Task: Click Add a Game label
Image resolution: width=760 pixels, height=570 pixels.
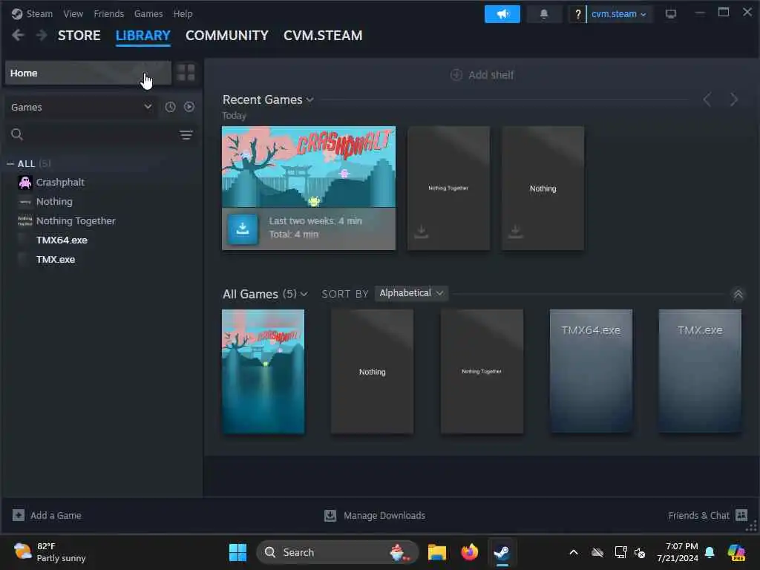Action: click(56, 516)
